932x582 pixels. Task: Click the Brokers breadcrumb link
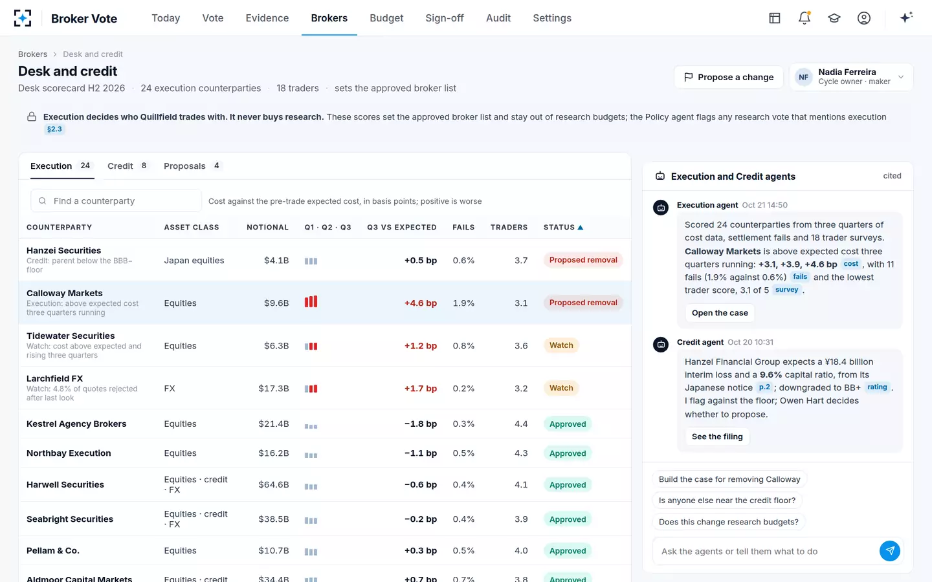(32, 54)
